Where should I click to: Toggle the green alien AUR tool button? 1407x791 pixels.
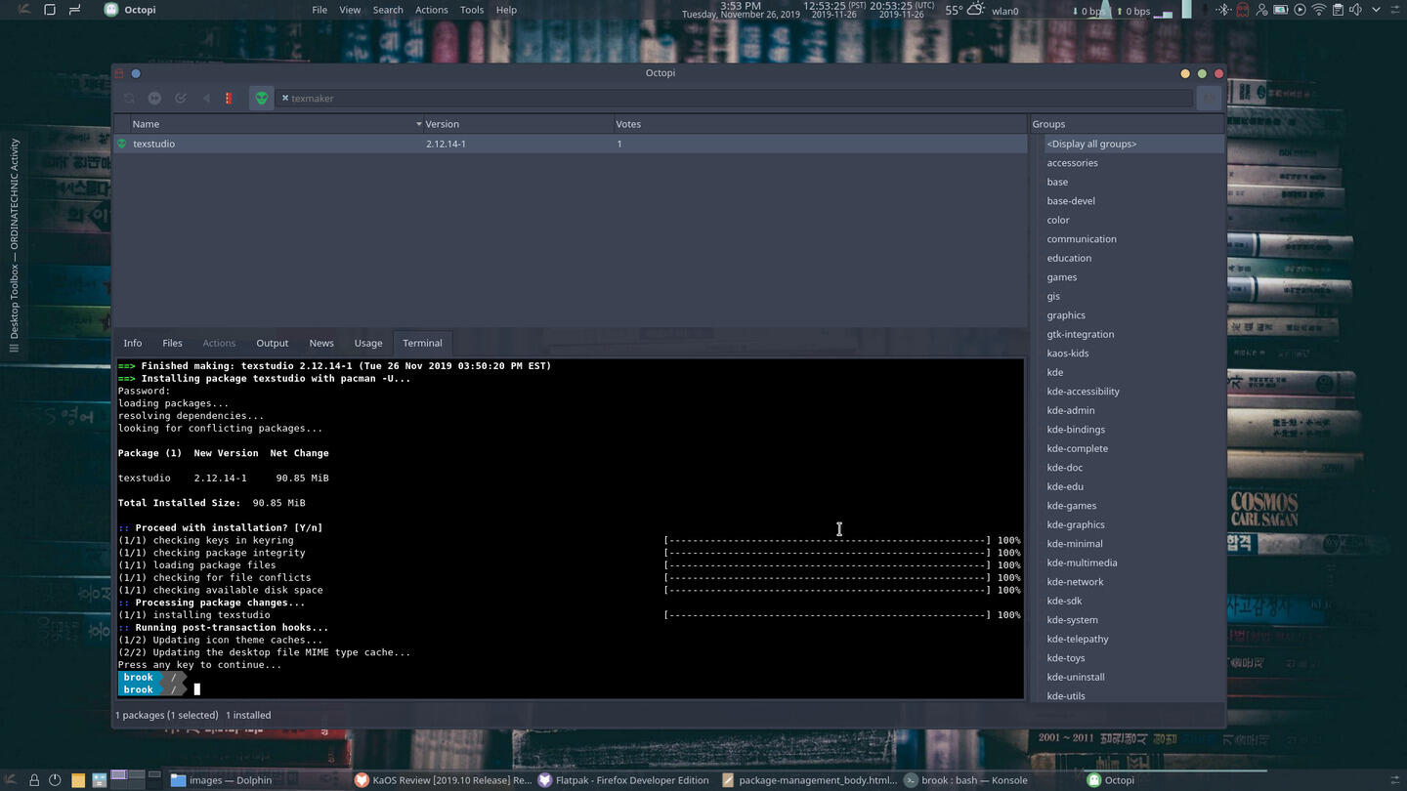pos(261,98)
